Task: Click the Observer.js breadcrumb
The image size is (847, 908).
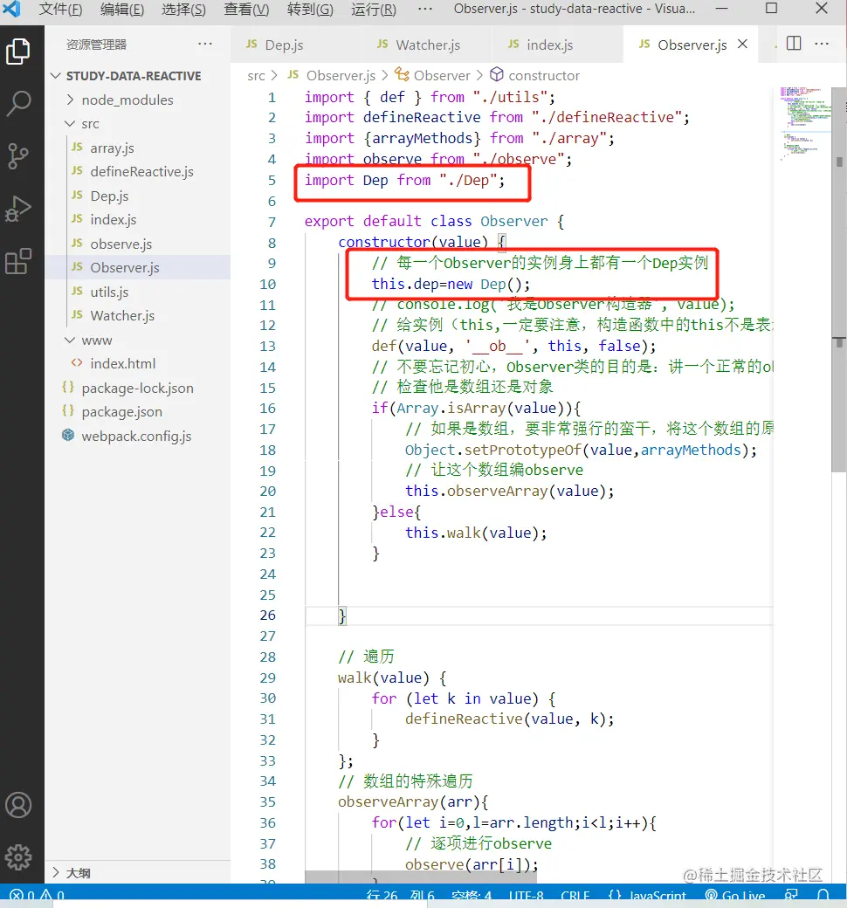Action: tap(332, 76)
